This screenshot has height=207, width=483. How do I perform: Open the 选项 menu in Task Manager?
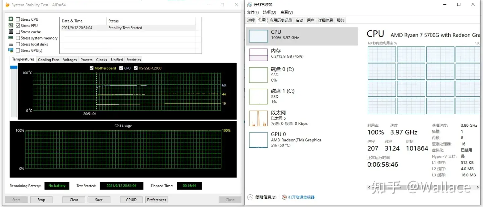coord(269,12)
